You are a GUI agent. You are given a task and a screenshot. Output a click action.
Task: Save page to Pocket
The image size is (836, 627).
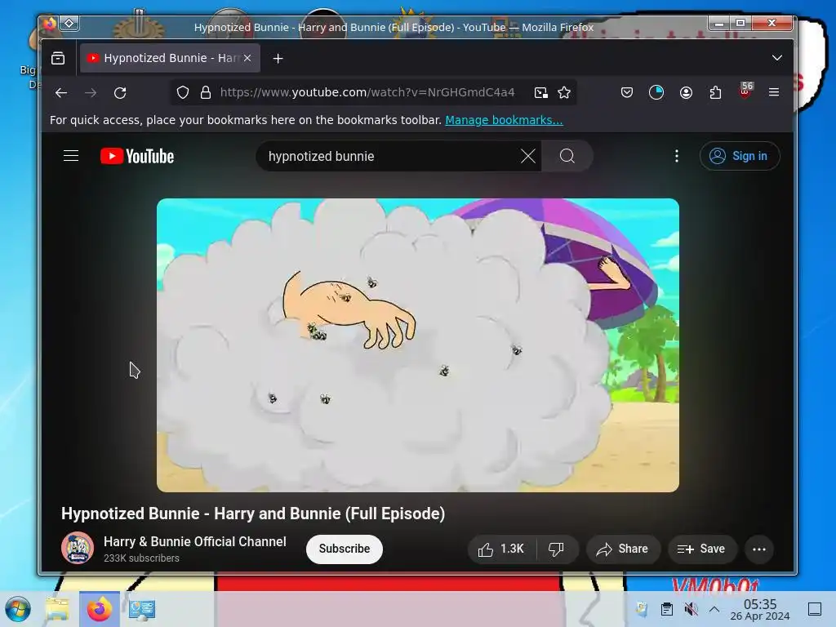coord(627,93)
